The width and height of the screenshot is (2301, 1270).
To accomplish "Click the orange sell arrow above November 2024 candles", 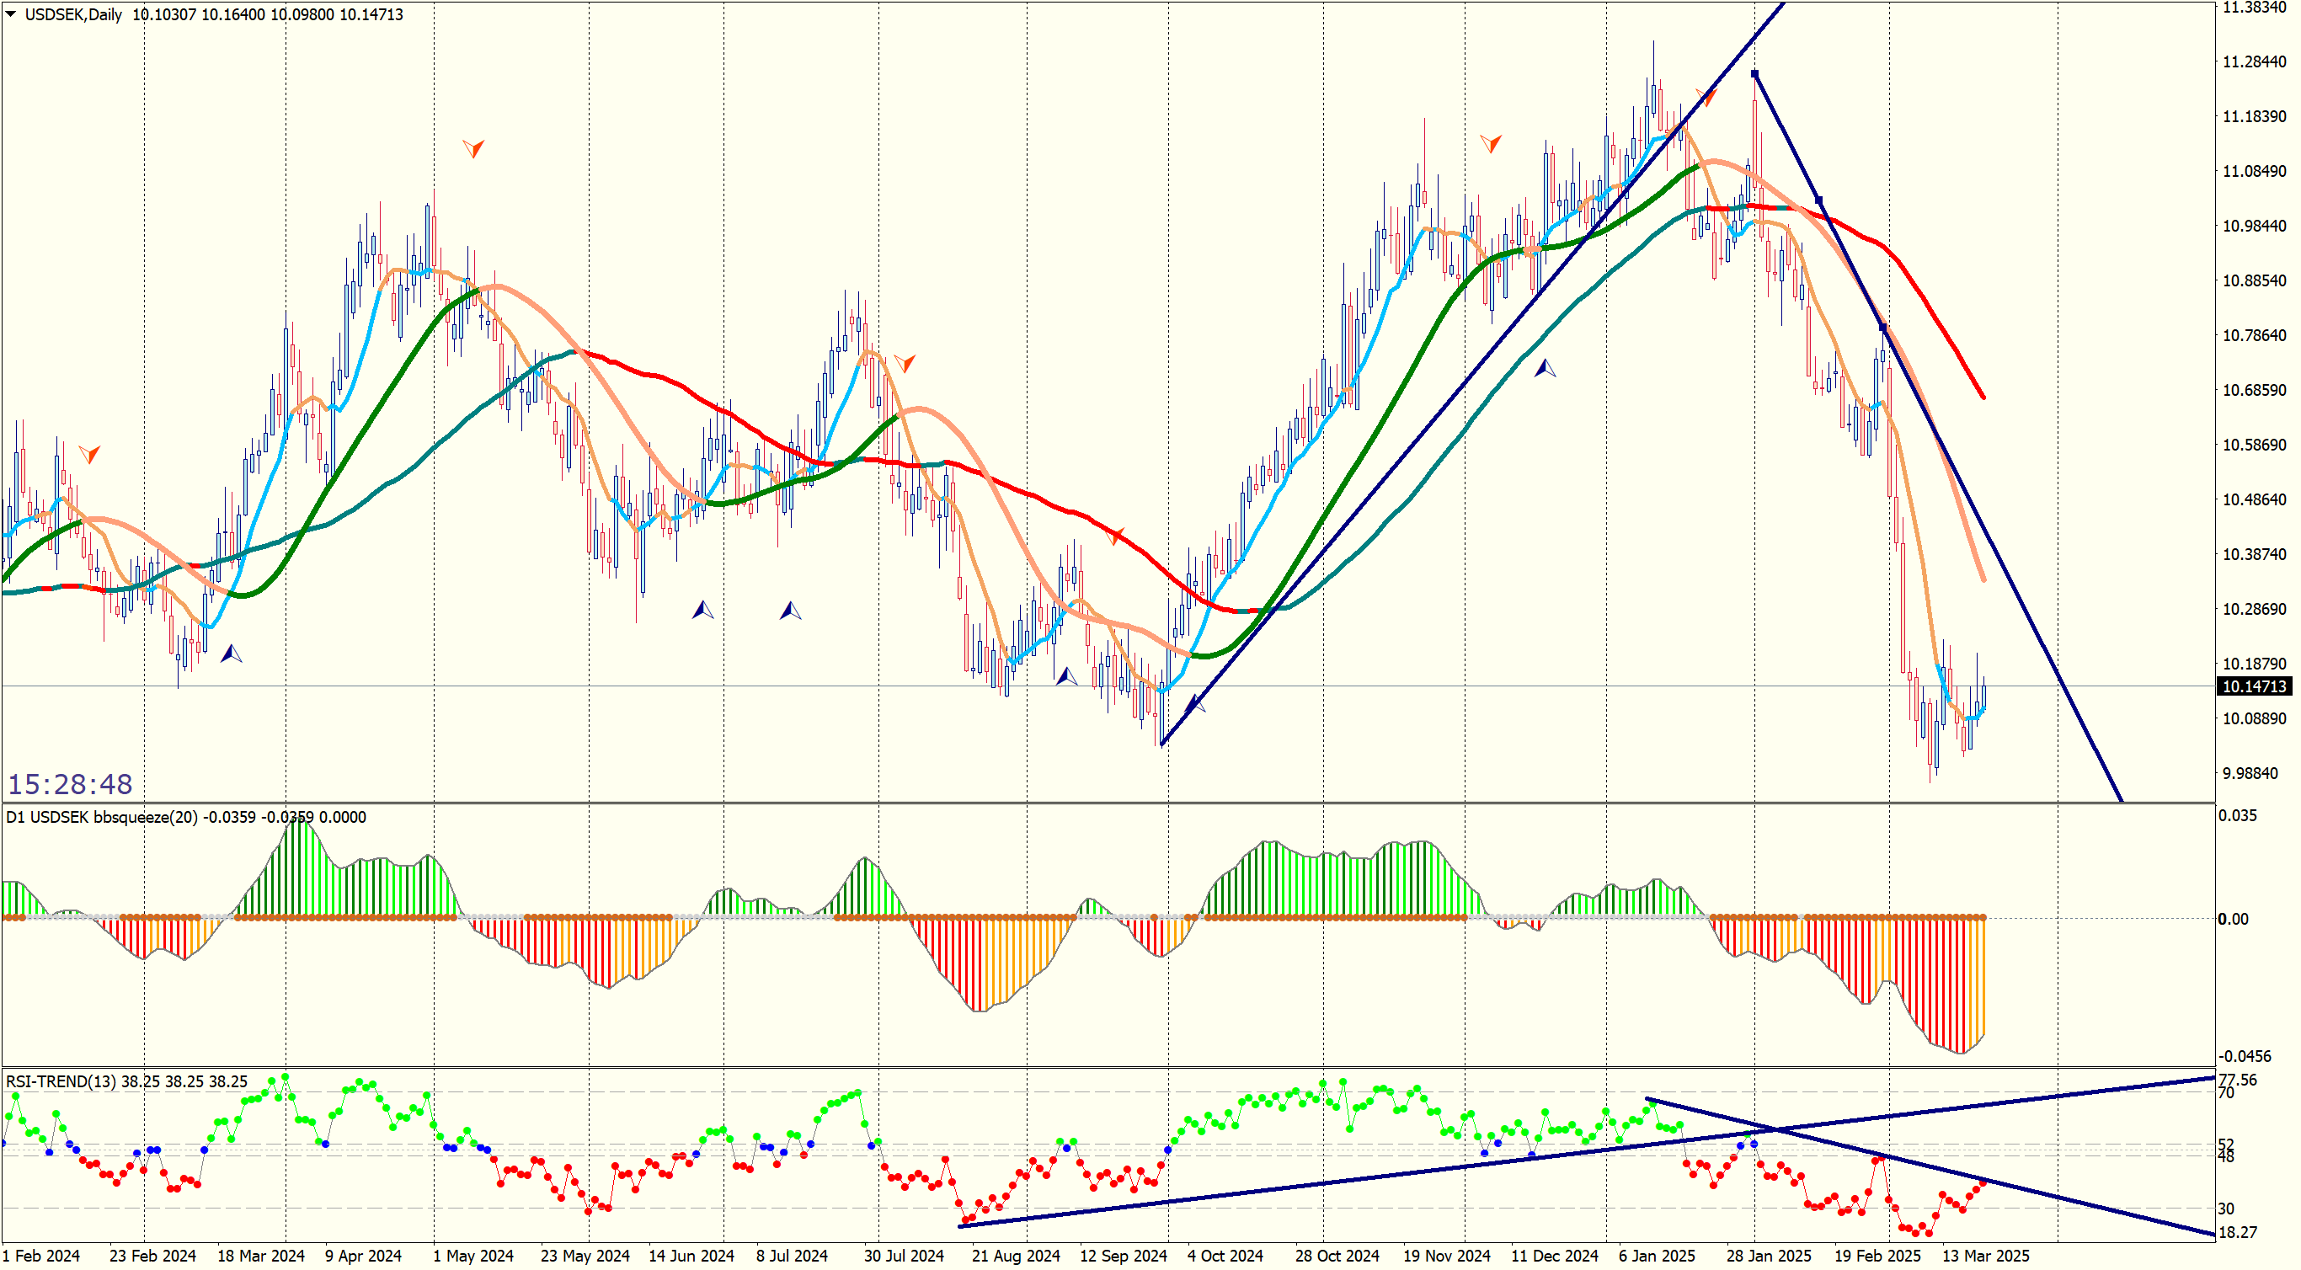I will coord(1490,143).
